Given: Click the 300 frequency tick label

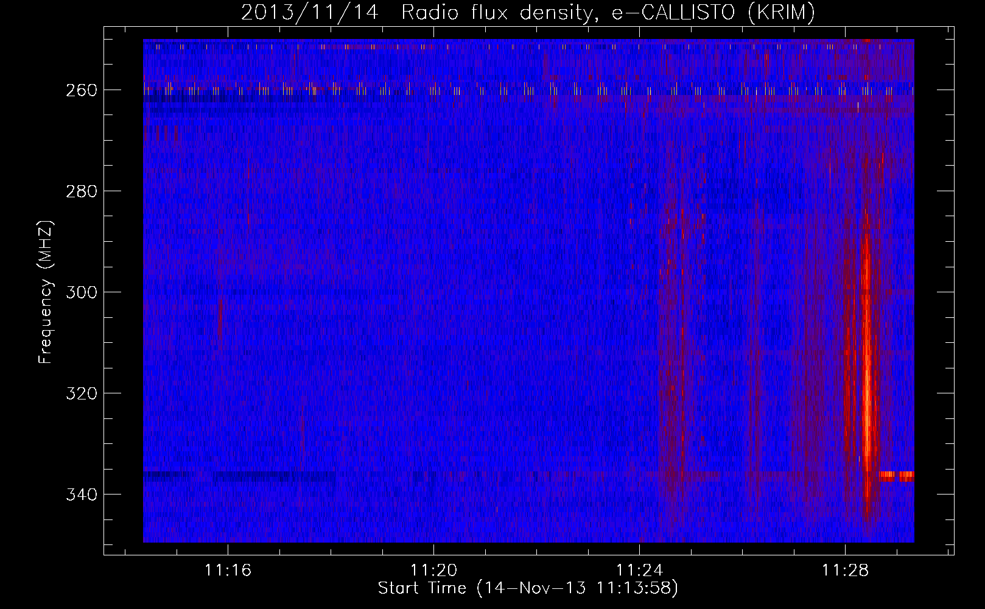Looking at the screenshot, I should click(x=82, y=292).
